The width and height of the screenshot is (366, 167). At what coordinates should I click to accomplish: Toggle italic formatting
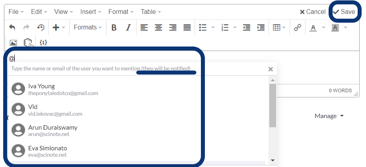click(128, 27)
